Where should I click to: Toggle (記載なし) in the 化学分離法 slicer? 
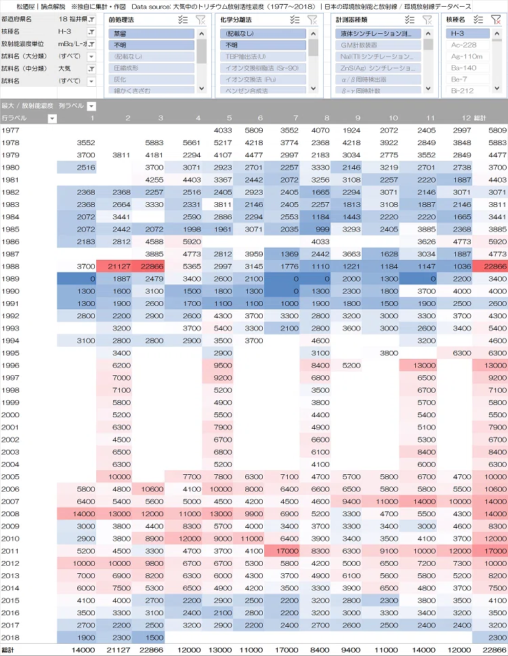coord(263,33)
